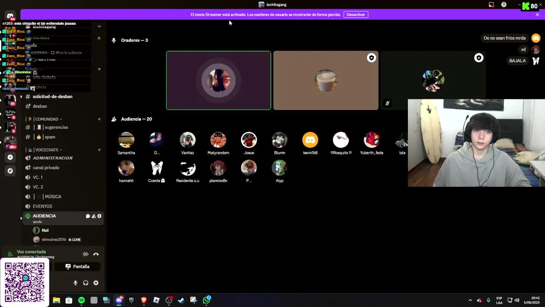Click the green connection signal icon

coord(10,254)
